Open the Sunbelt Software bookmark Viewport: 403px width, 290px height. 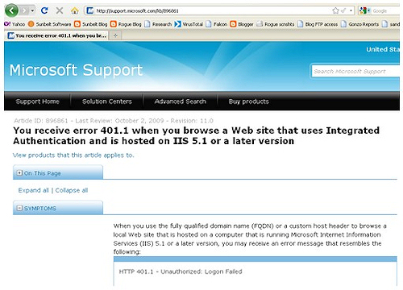tap(50, 24)
